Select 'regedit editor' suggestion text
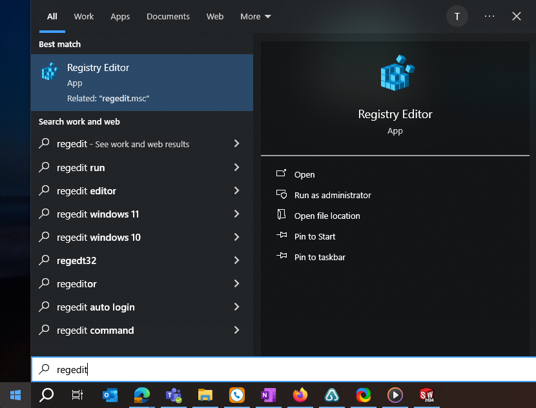 click(x=87, y=190)
